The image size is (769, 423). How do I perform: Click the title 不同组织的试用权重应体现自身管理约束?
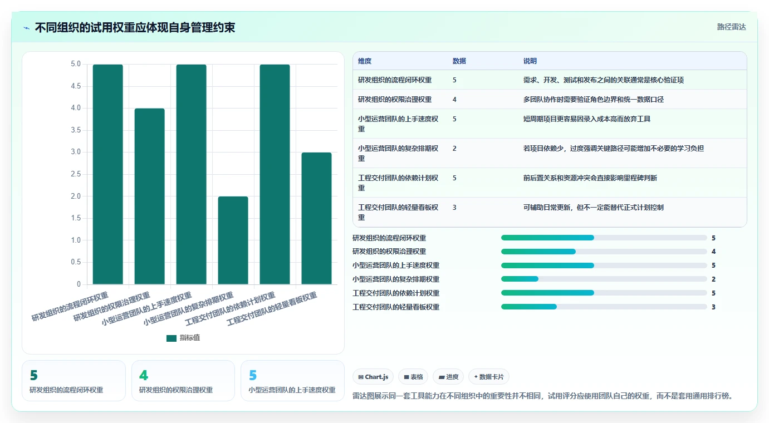pos(135,27)
